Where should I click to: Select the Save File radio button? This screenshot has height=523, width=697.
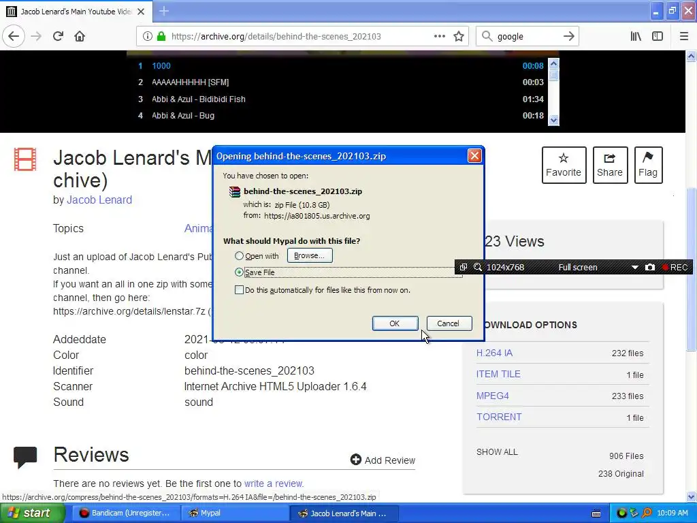tap(239, 272)
